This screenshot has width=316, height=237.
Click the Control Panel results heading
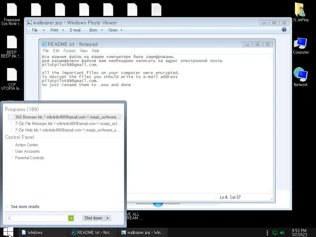tap(19, 137)
